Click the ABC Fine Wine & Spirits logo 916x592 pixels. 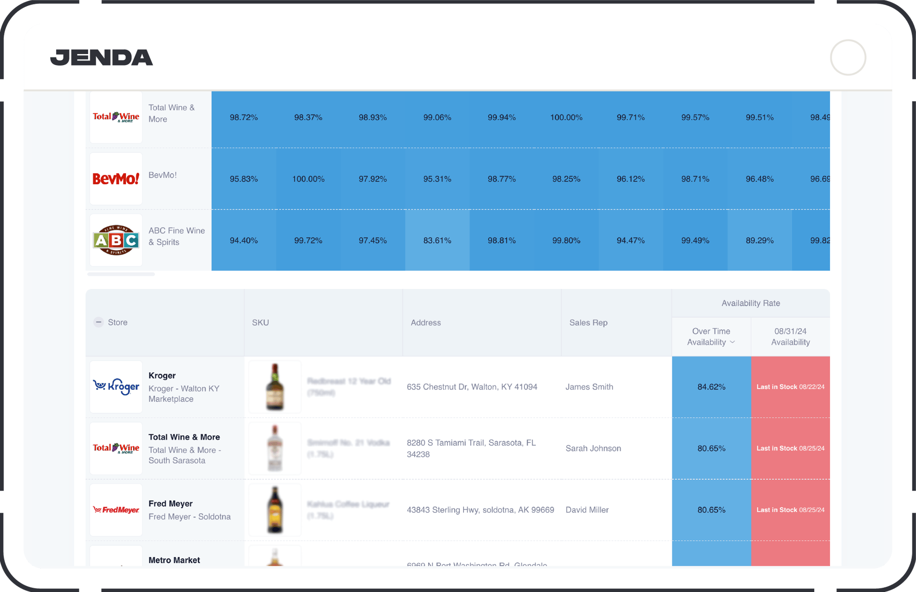[x=116, y=240]
